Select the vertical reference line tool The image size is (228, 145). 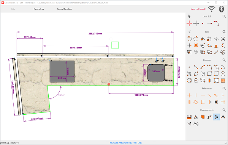point(196,95)
